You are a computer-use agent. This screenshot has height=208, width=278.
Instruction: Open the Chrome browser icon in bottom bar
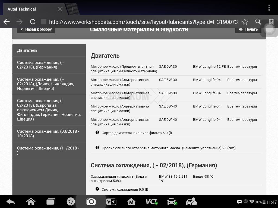pyautogui.click(x=71, y=201)
